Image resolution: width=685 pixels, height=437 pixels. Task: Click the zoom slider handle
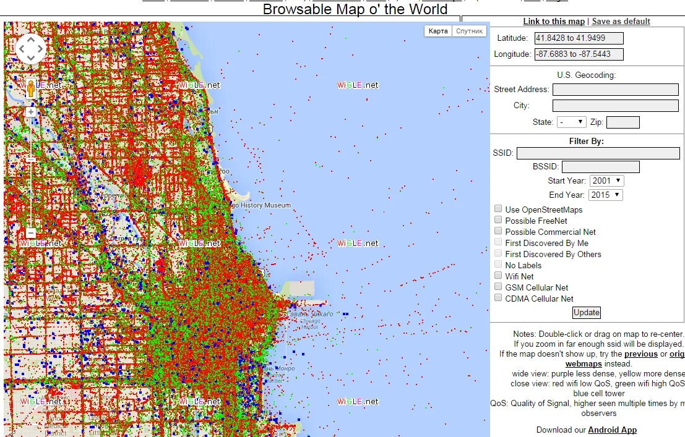tap(30, 160)
